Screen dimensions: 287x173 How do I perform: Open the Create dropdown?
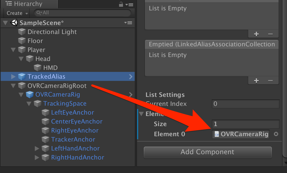16,13
